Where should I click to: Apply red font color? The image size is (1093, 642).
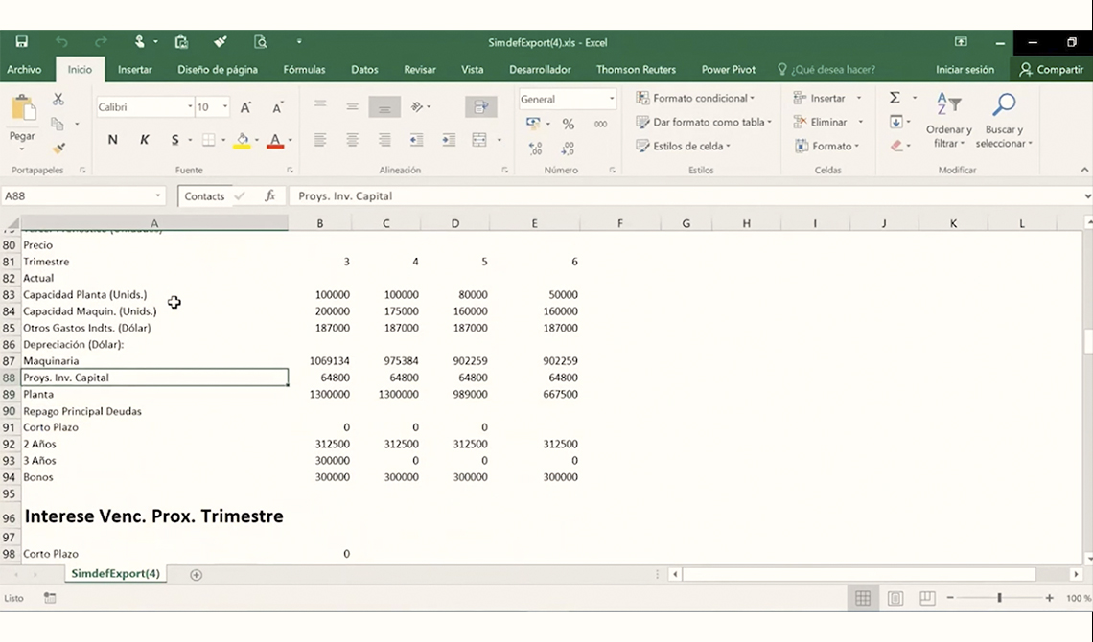275,141
